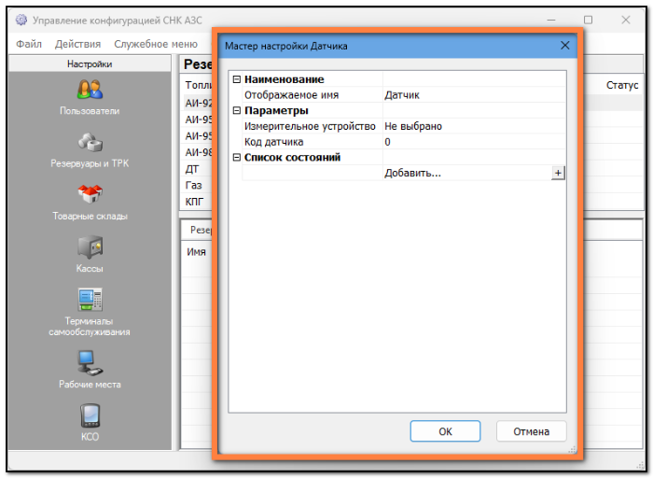This screenshot has height=478, width=653.
Task: Click the dialog resize grip in the corner
Action: pos(573,450)
